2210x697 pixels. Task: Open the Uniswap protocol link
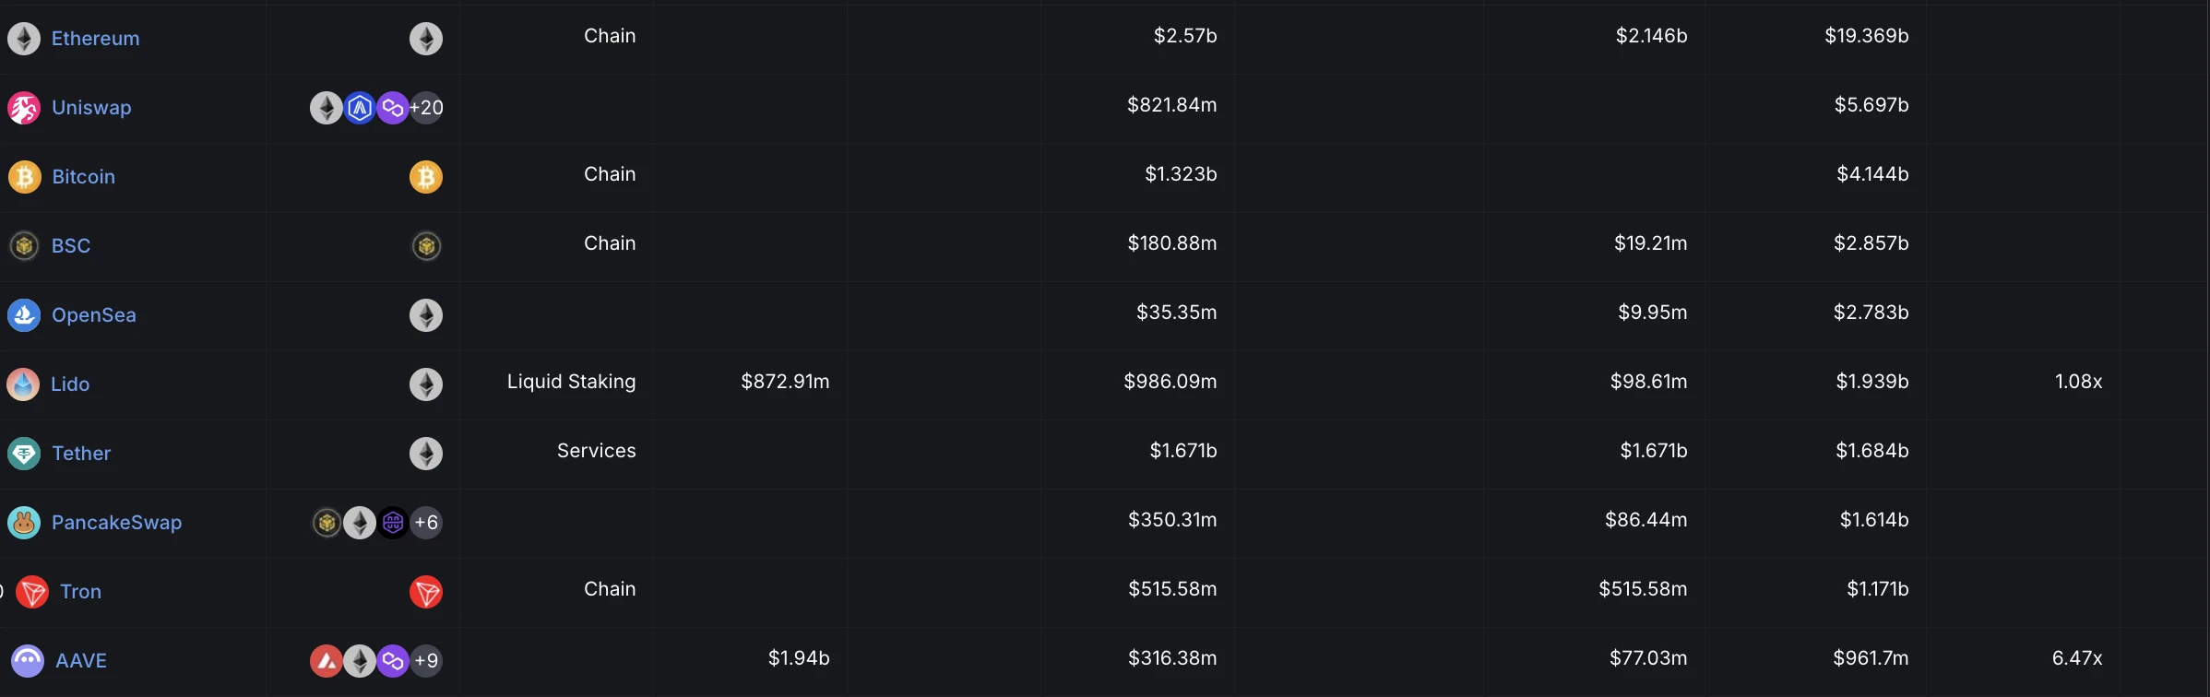[x=91, y=108]
